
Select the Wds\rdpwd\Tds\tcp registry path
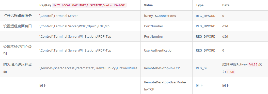pos(74,26)
